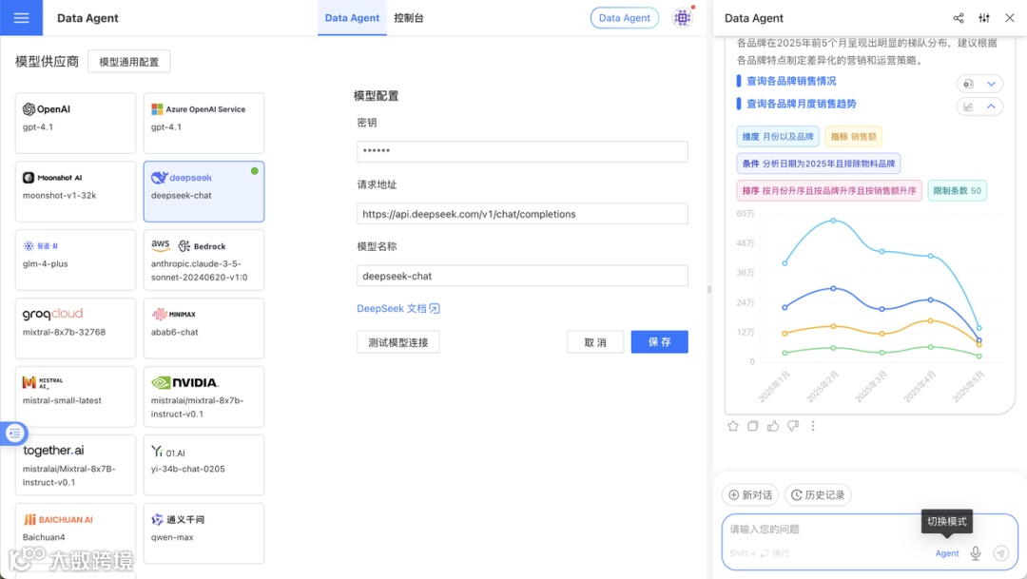This screenshot has width=1027, height=579.
Task: Click the 请求地址 URL field
Action: [x=522, y=214]
